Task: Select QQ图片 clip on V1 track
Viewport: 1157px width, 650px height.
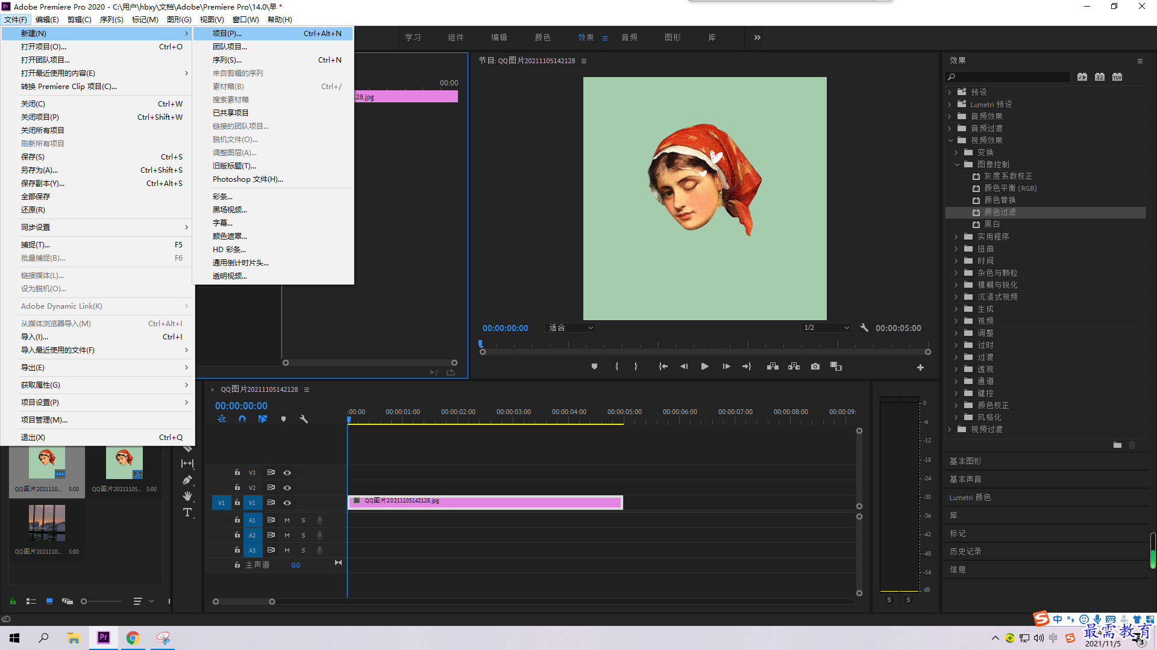Action: (x=485, y=503)
